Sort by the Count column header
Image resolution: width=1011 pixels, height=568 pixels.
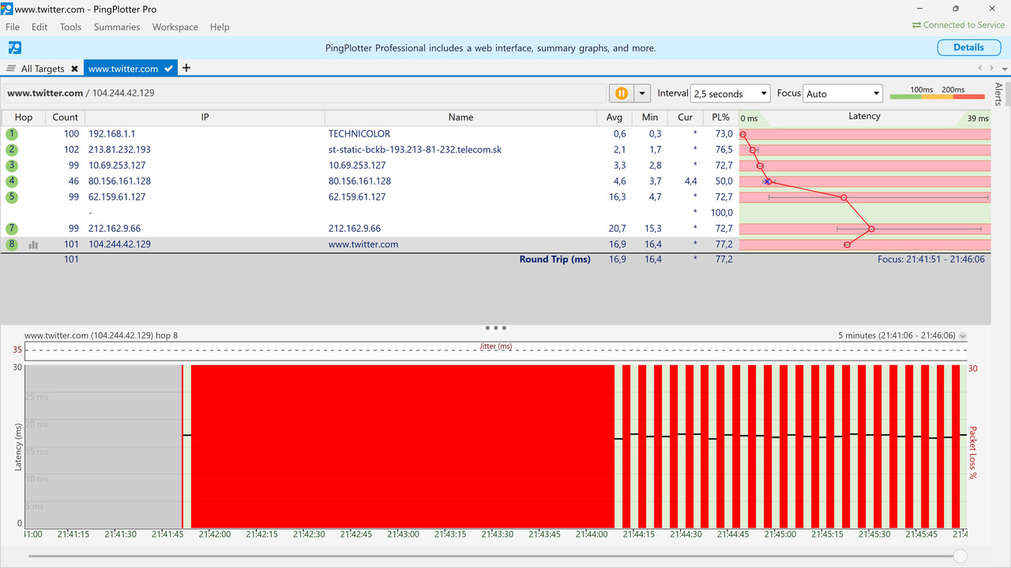pyautogui.click(x=65, y=117)
